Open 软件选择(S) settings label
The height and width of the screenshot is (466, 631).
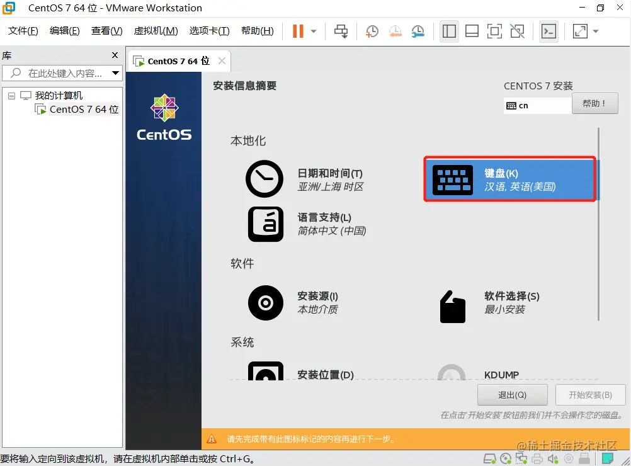[x=512, y=296]
